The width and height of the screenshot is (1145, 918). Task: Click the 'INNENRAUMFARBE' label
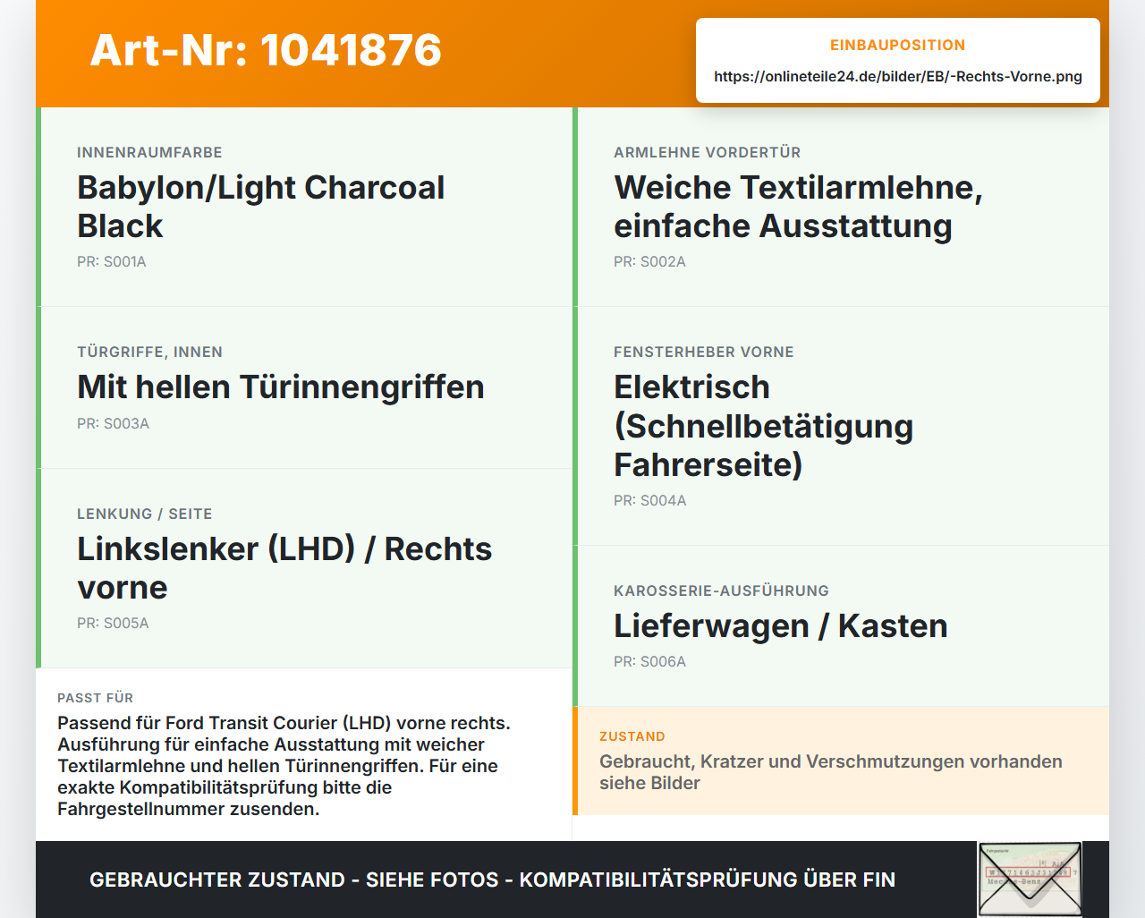point(149,152)
